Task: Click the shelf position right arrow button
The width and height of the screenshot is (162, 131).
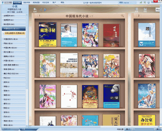Action: tap(155, 129)
